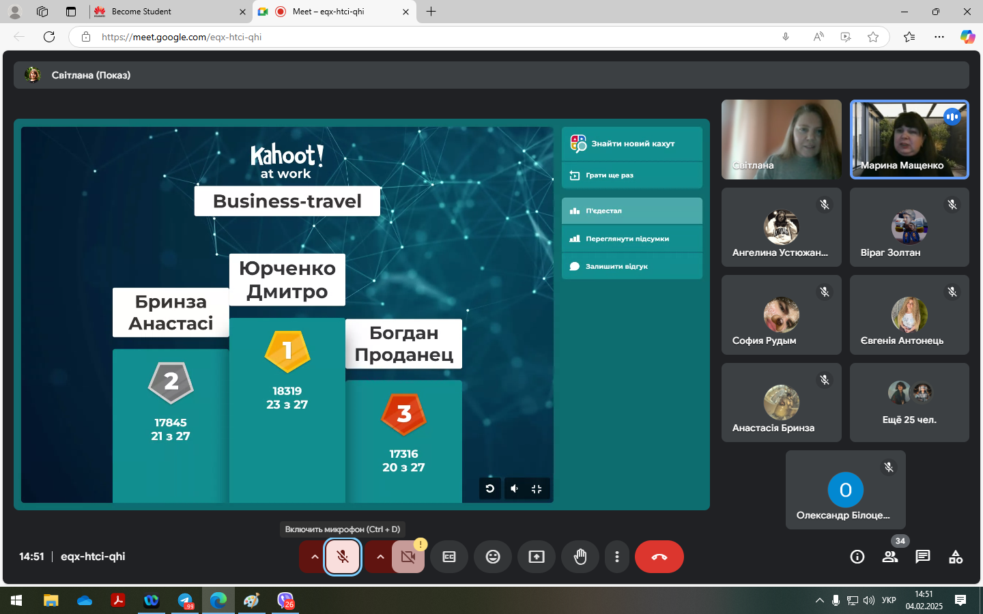
Task: Turn on the microphone in Meet
Action: click(x=343, y=557)
